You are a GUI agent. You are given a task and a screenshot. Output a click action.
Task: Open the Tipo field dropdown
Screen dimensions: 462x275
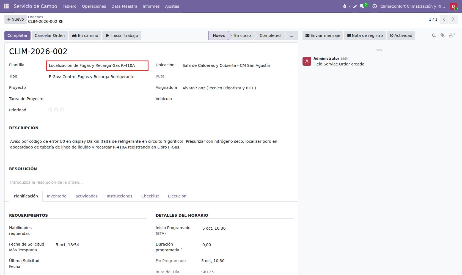[x=97, y=77]
